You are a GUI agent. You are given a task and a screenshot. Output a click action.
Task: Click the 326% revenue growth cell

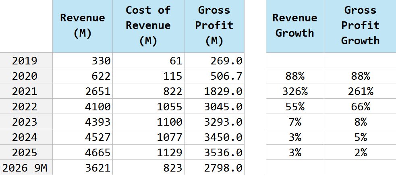pos(294,91)
